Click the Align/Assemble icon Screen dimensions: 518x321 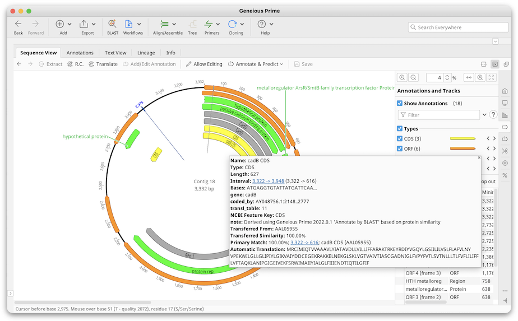click(x=164, y=24)
